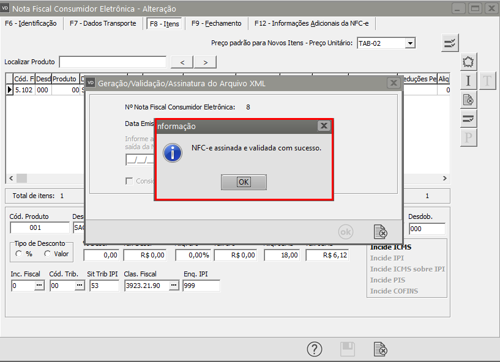
Task: Confirm the Informação dialog with OK
Action: tap(244, 182)
